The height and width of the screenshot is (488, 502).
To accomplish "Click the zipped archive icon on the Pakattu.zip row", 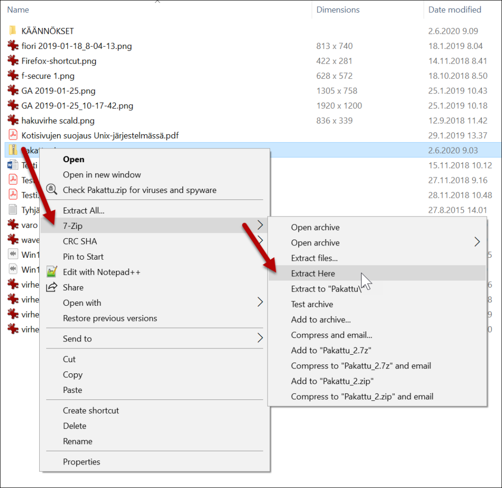I will 13,150.
